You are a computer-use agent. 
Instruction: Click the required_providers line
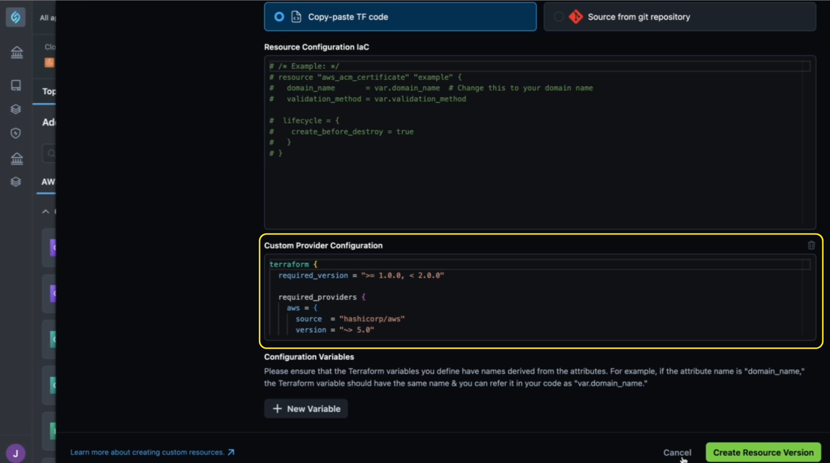click(x=322, y=297)
